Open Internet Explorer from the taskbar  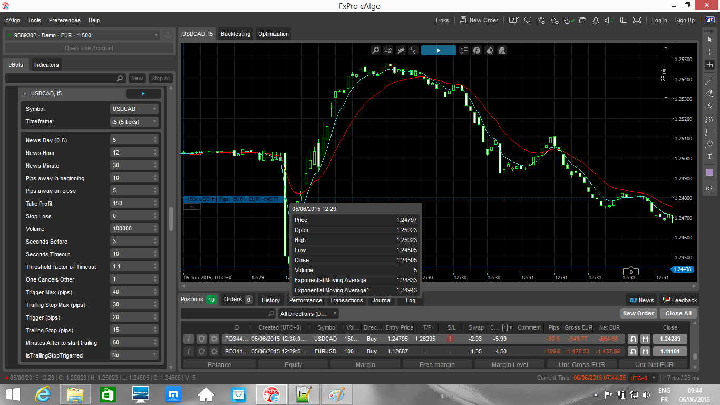(43, 394)
